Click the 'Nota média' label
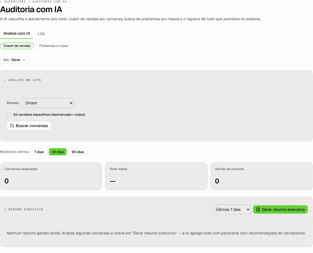This screenshot has height=253, width=313. pos(118,169)
